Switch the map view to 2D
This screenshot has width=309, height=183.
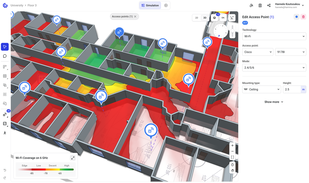coord(196,17)
